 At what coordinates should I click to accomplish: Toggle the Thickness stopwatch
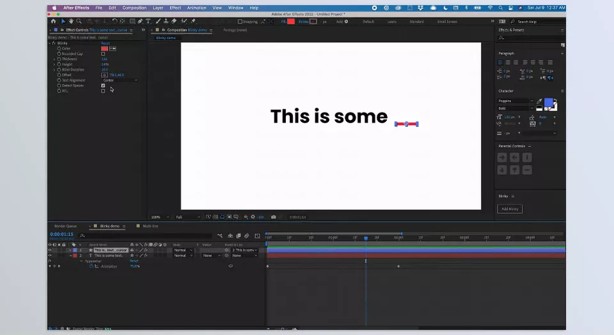pos(59,59)
